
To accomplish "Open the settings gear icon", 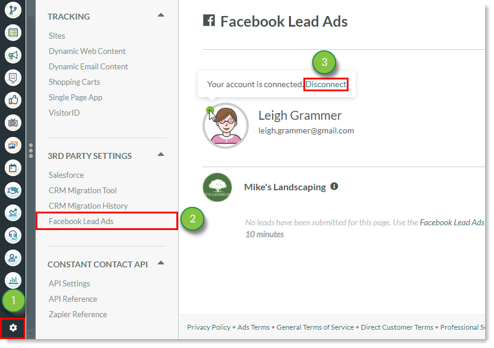I will tap(13, 328).
